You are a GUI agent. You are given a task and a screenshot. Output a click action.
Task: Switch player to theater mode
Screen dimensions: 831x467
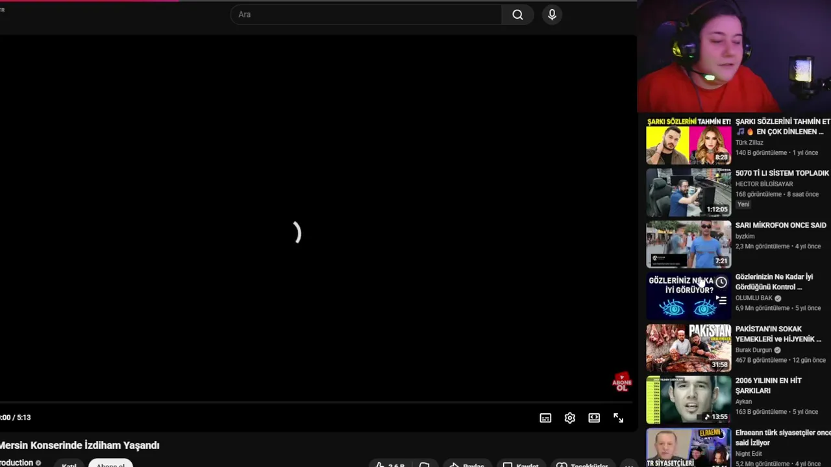tap(594, 418)
